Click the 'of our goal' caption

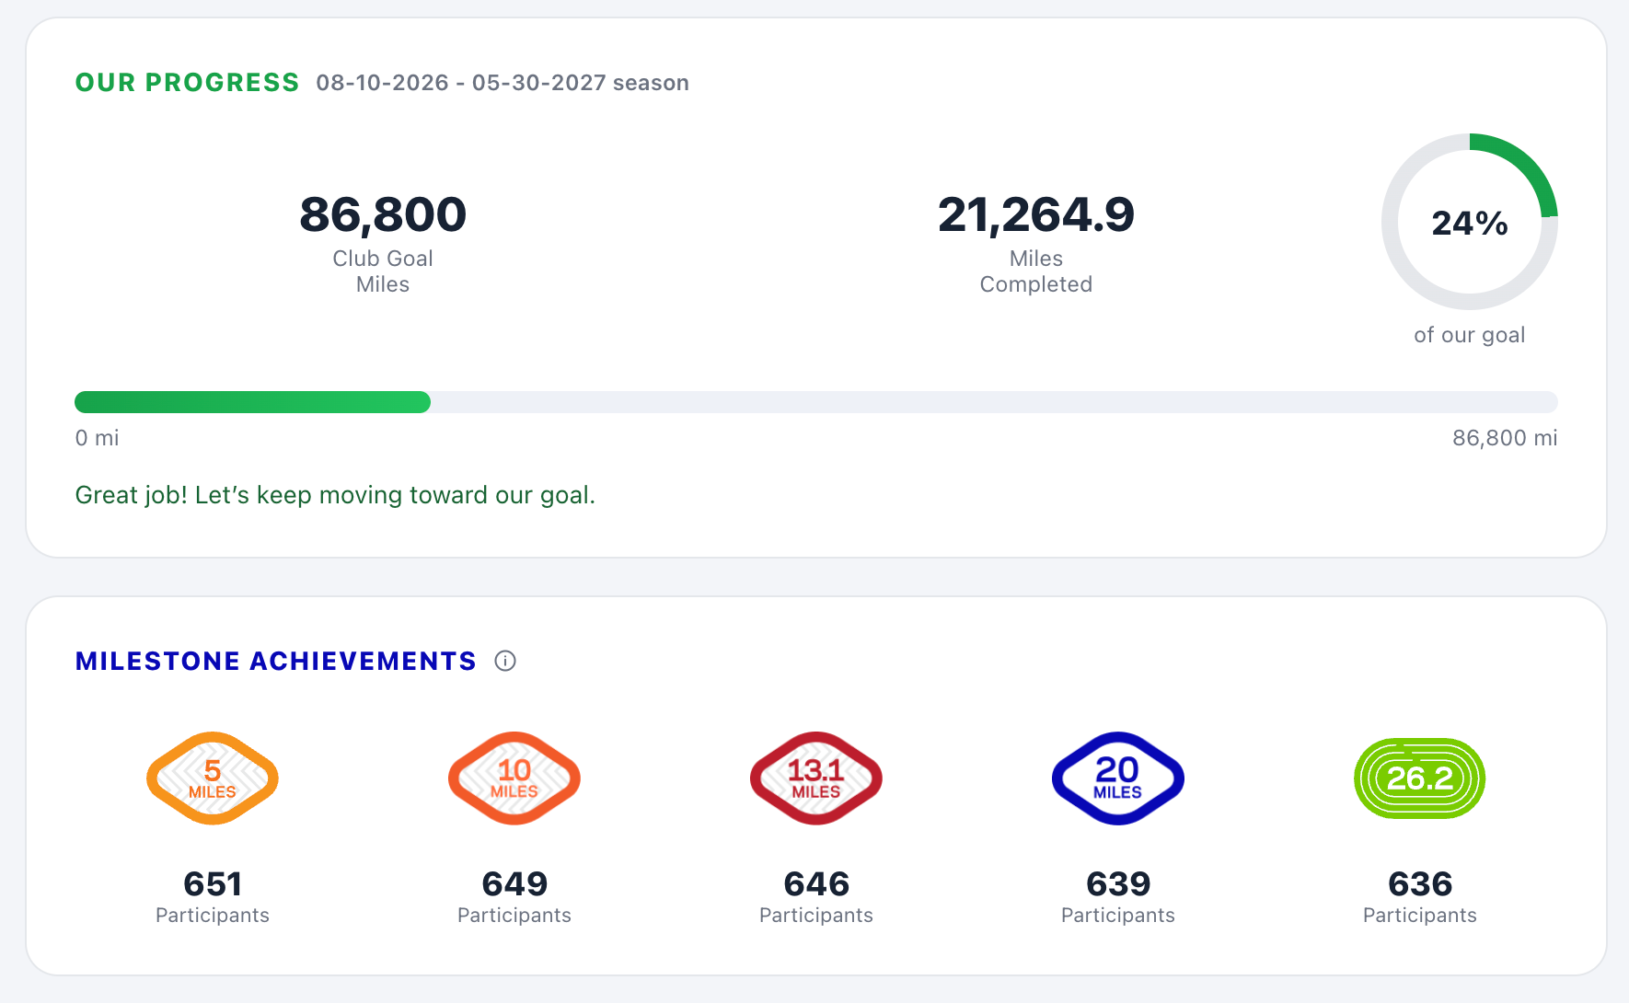1470,335
